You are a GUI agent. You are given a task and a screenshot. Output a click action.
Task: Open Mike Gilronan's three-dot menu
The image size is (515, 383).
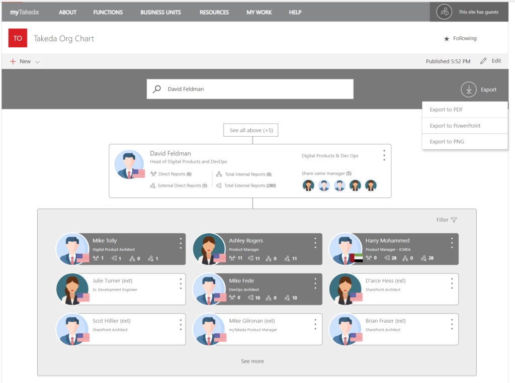[x=315, y=324]
